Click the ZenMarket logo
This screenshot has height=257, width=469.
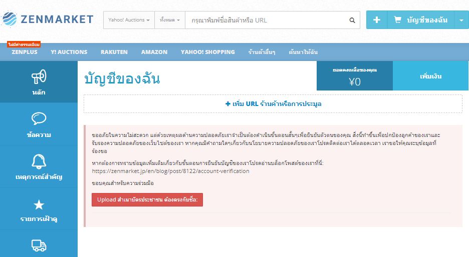(x=47, y=19)
